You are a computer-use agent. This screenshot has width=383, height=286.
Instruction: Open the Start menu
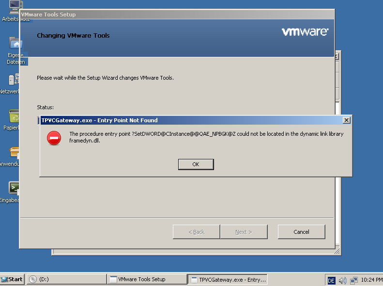[12, 279]
